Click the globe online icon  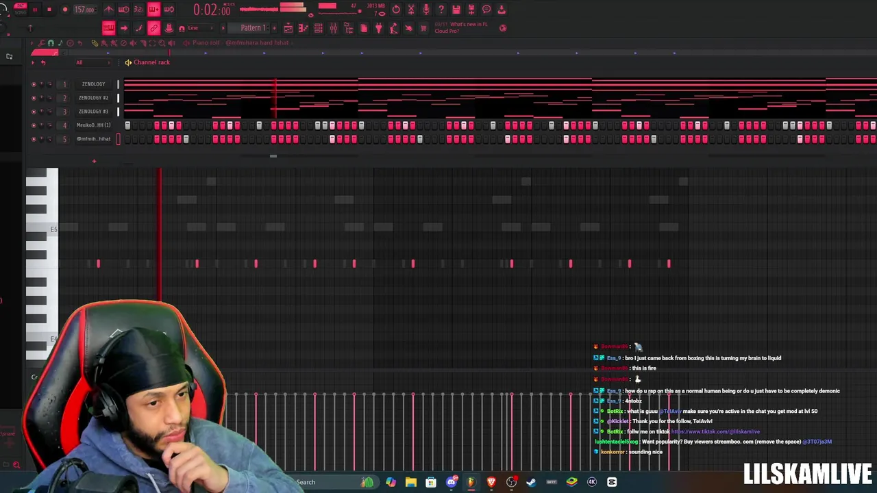tap(503, 28)
